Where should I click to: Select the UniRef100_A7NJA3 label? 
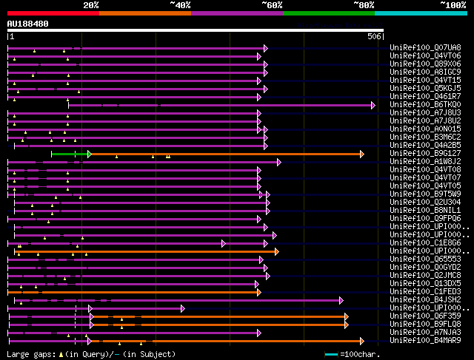425,333
